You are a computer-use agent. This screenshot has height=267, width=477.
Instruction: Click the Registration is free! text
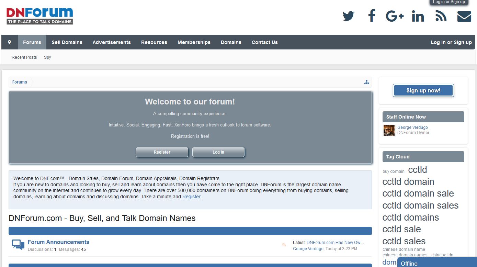pos(190,136)
